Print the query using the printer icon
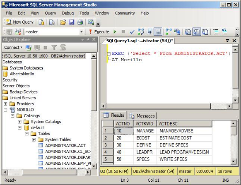The width and height of the screenshot is (241, 185). (80, 22)
